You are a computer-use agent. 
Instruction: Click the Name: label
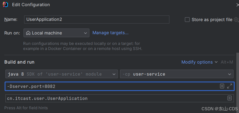pos(11,20)
